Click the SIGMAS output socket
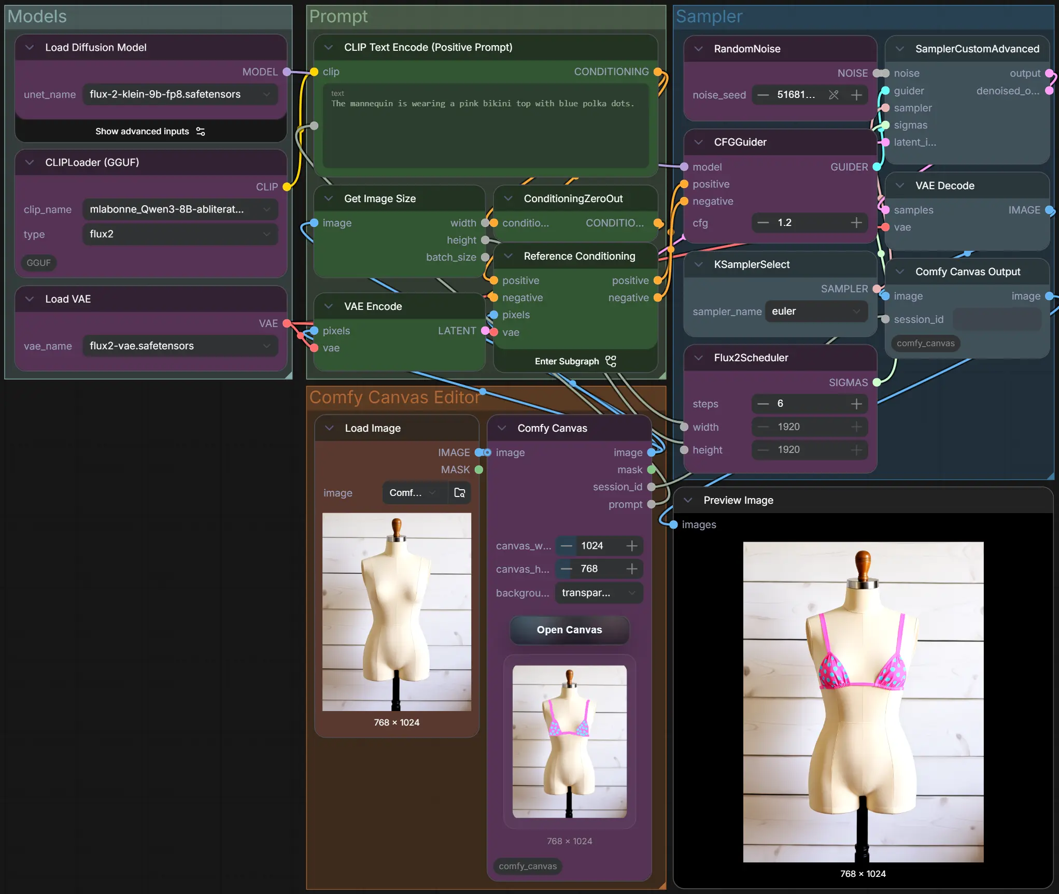Image resolution: width=1059 pixels, height=894 pixels. coord(877,382)
